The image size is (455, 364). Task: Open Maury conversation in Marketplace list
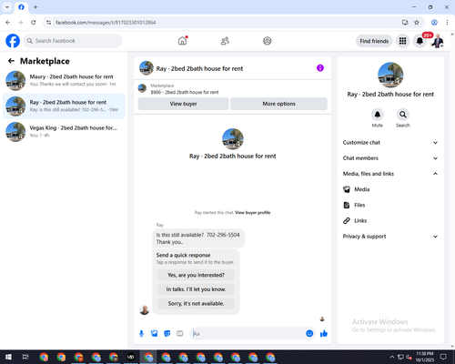64,81
